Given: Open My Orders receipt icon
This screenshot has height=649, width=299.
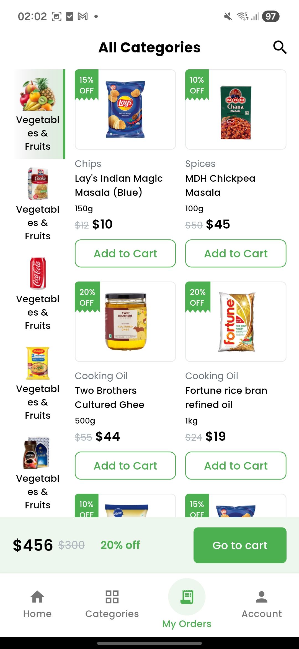Looking at the screenshot, I should (x=187, y=597).
